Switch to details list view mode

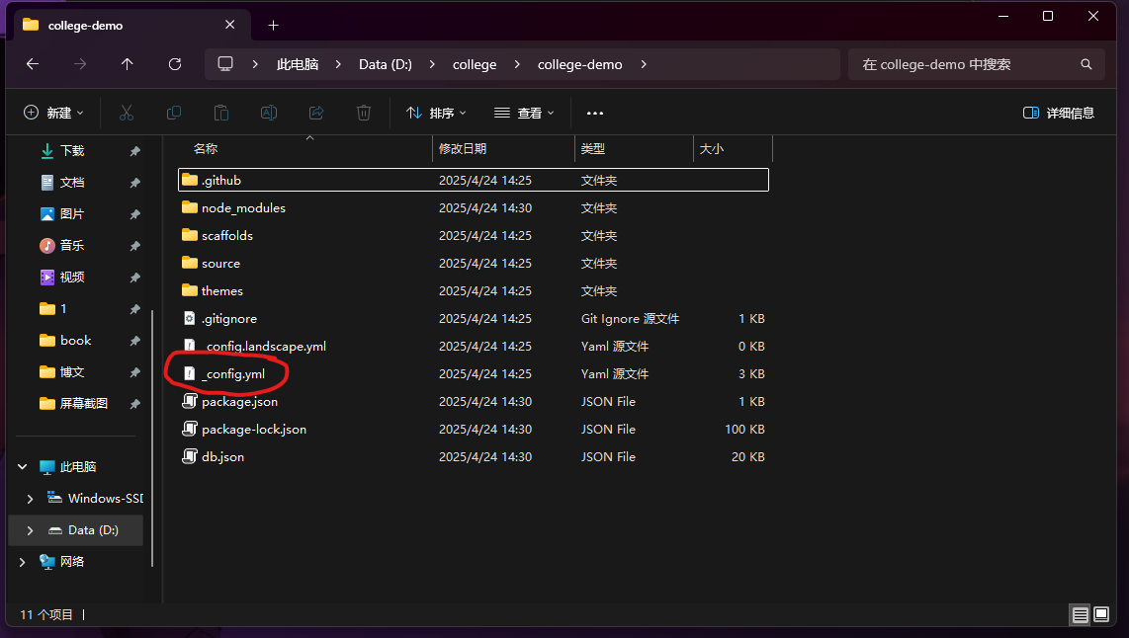coord(1080,614)
